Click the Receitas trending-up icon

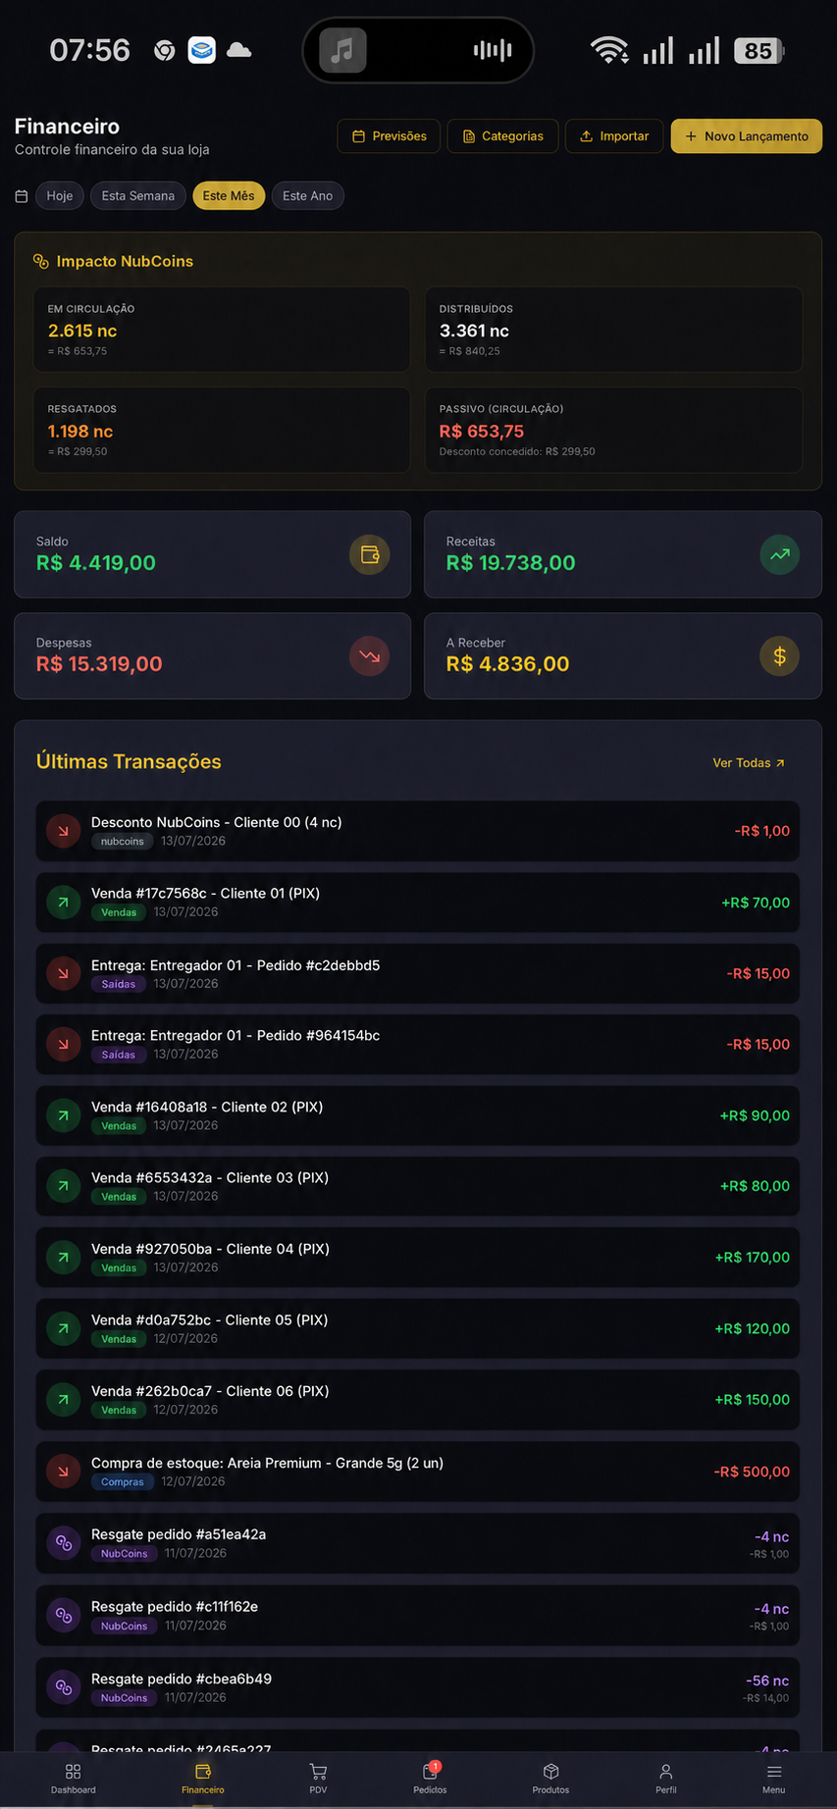(x=780, y=554)
